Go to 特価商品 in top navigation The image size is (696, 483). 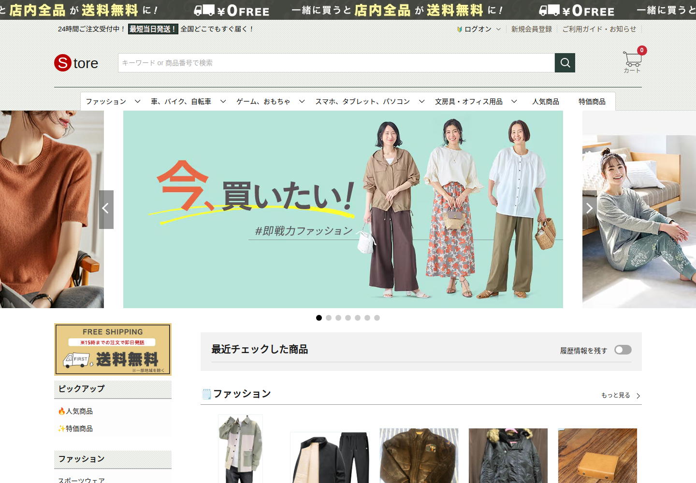[592, 101]
